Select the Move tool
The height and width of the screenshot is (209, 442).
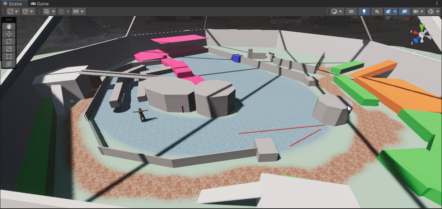9,34
